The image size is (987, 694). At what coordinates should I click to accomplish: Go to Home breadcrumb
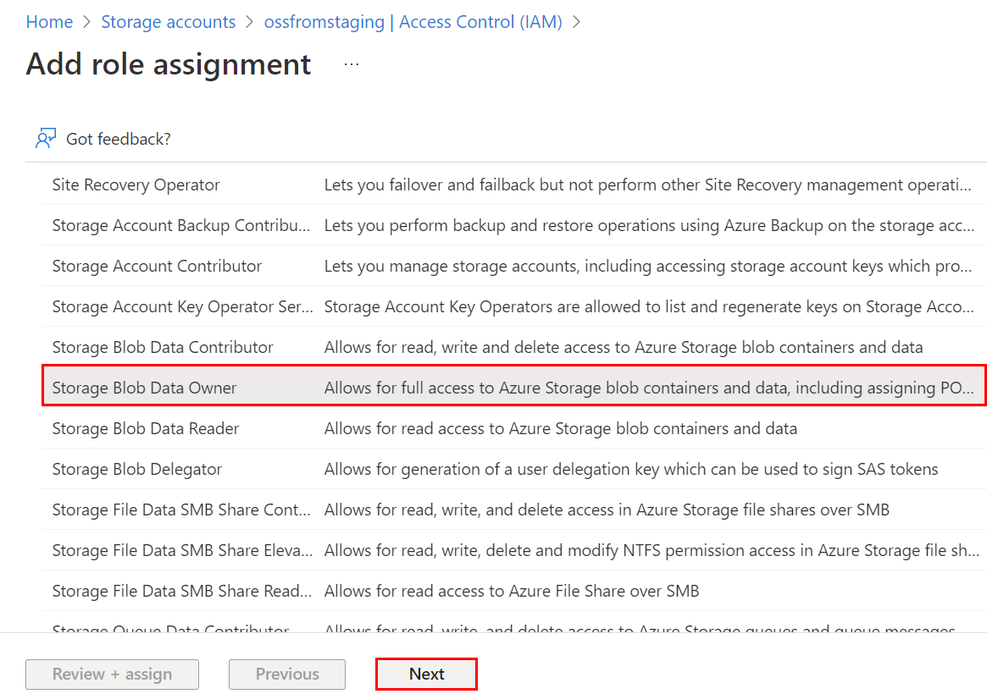[x=49, y=22]
